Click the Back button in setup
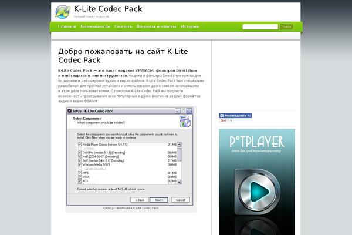 pos(140,200)
